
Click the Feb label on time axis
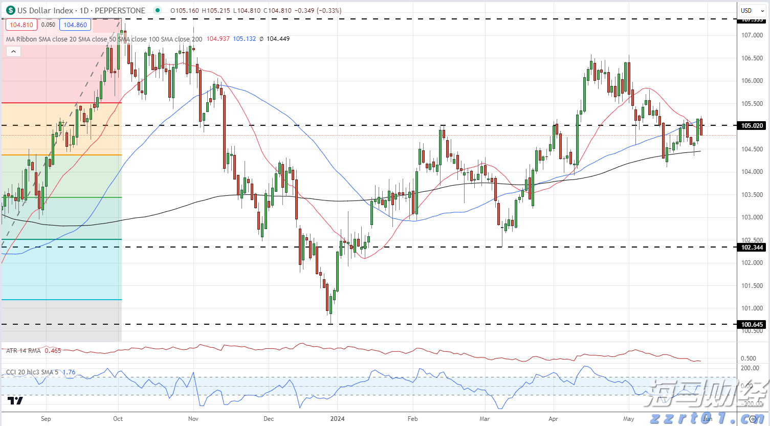(x=413, y=419)
